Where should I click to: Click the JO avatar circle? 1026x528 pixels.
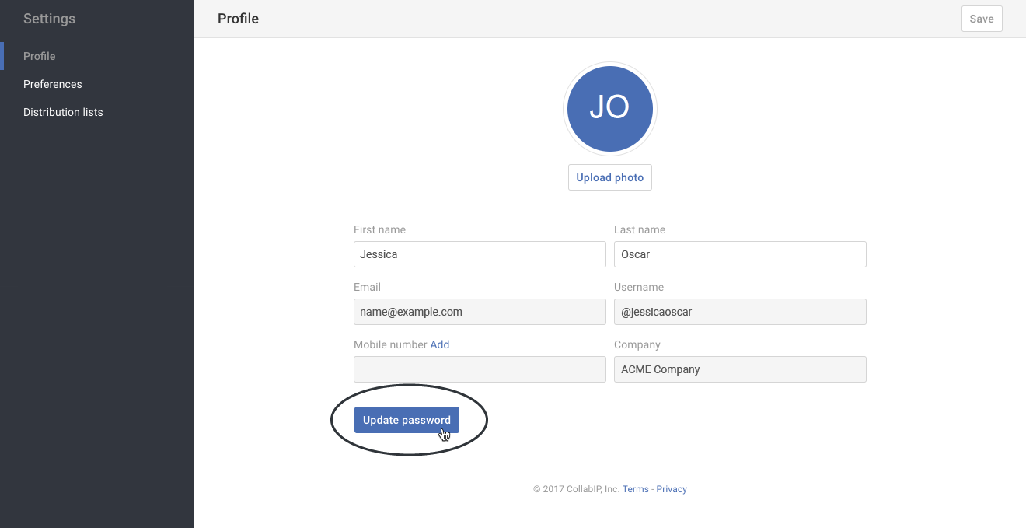[x=609, y=109]
